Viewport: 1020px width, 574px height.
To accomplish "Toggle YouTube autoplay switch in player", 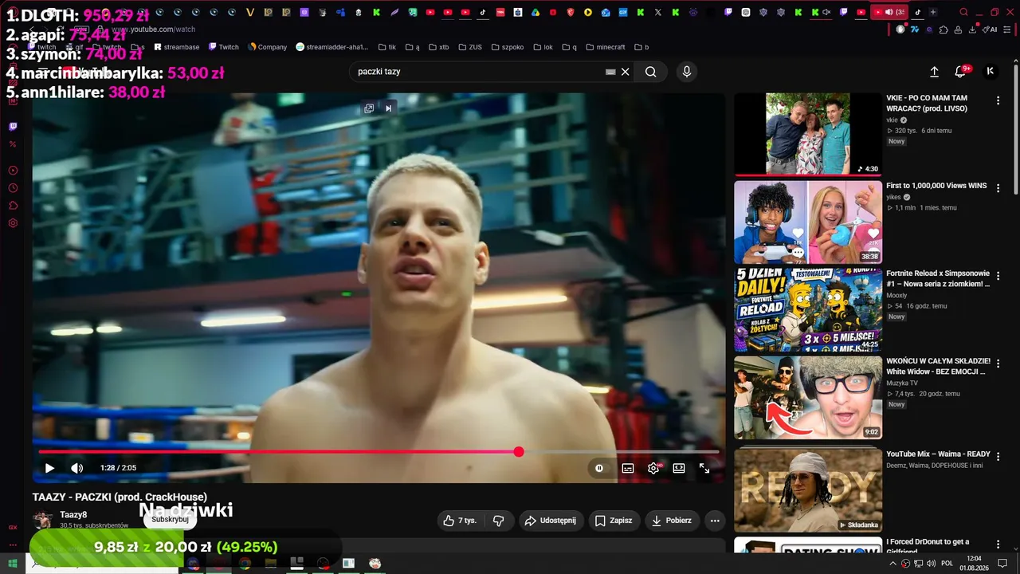I will click(x=599, y=468).
